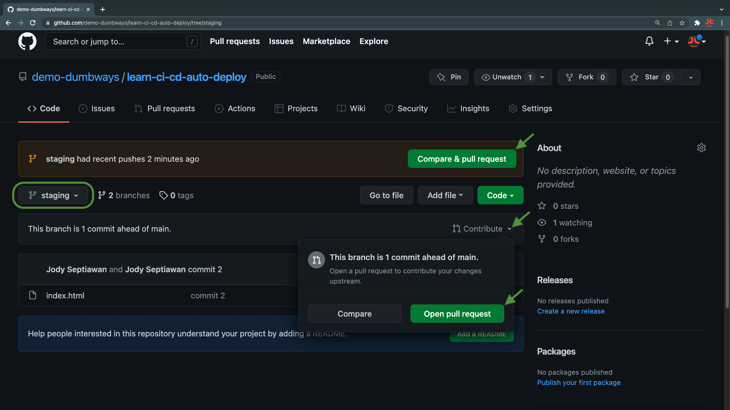This screenshot has height=410, width=730.
Task: Switch to the Actions tab
Action: point(235,109)
